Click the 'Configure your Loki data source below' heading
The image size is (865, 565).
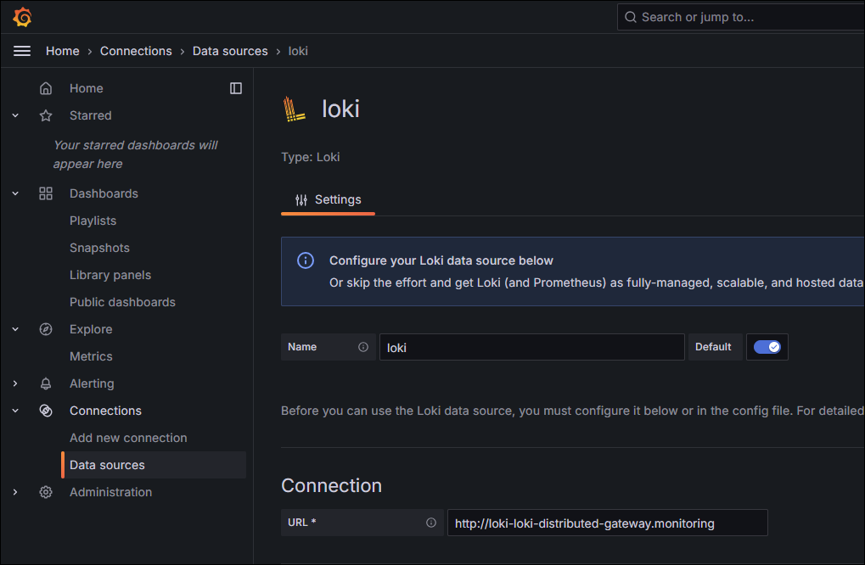(x=441, y=260)
